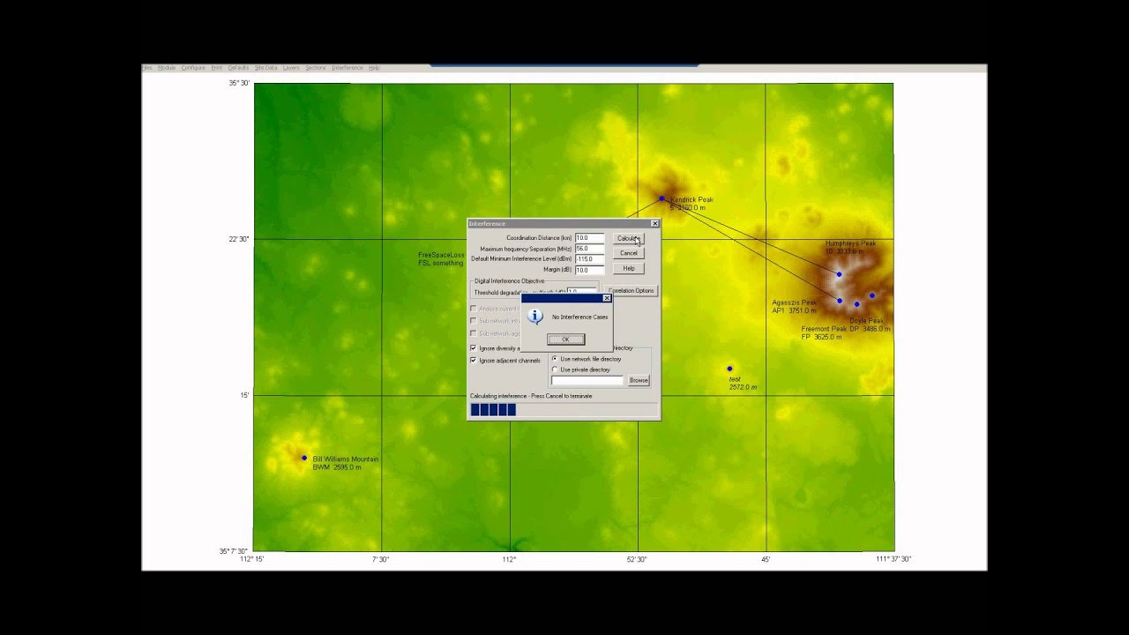The image size is (1129, 635).
Task: Click the Calculate button
Action: click(628, 238)
